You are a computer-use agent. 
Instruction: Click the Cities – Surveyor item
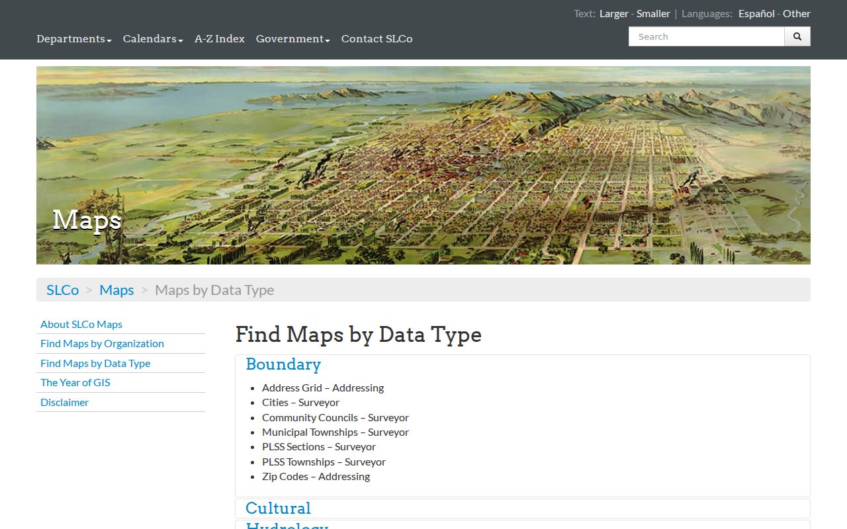[x=300, y=402]
